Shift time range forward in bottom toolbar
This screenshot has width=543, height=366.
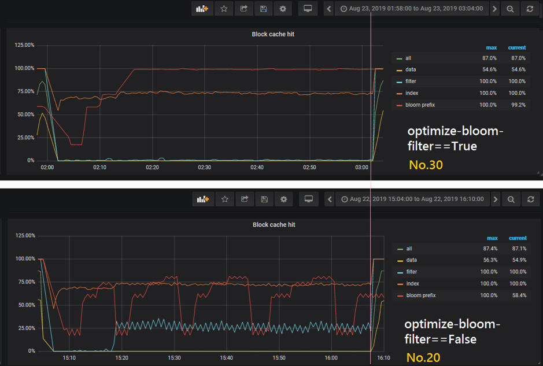(495, 199)
